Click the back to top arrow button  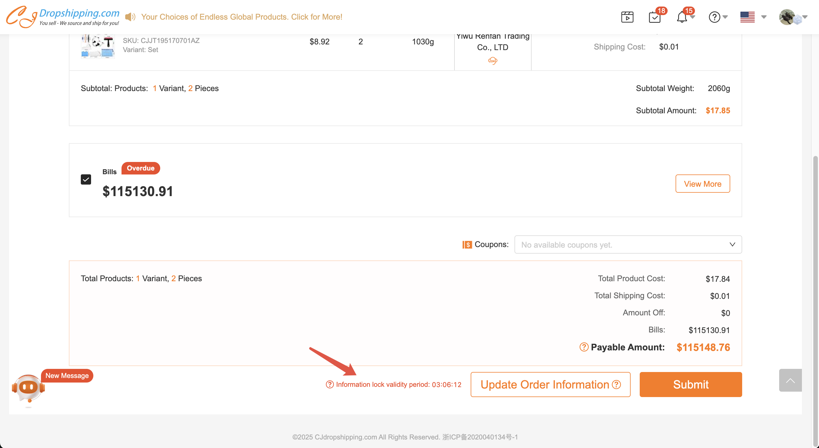[x=790, y=380]
